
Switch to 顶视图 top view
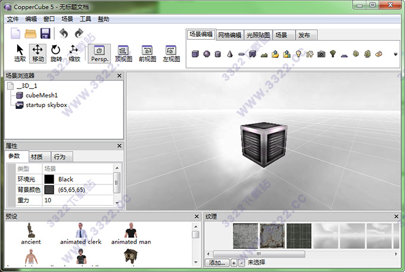123,54
